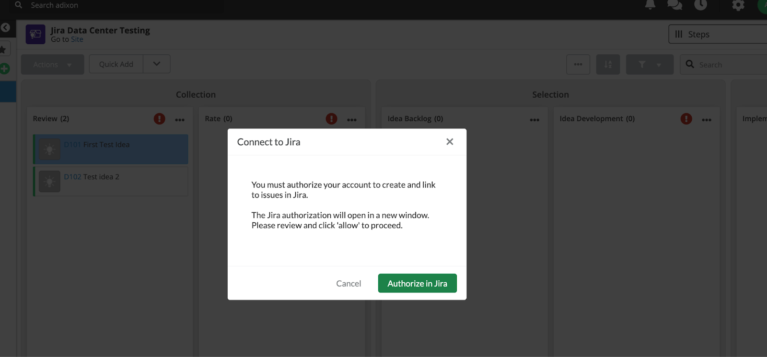The height and width of the screenshot is (357, 767).
Task: Click the Review (2) column title
Action: tap(51, 119)
